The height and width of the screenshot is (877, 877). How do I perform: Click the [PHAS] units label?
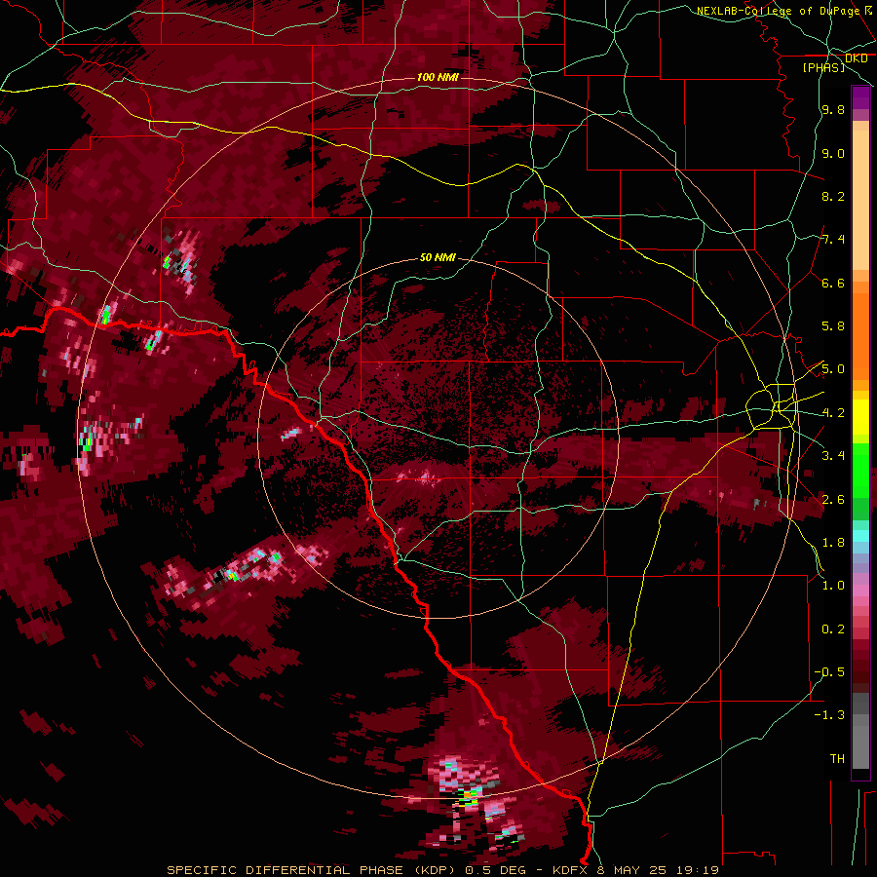click(823, 67)
